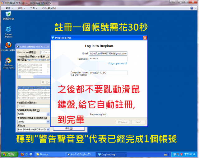Click the dropbox.com link in AutoLinkDropbox
This screenshot has width=199, height=158.
(39, 60)
